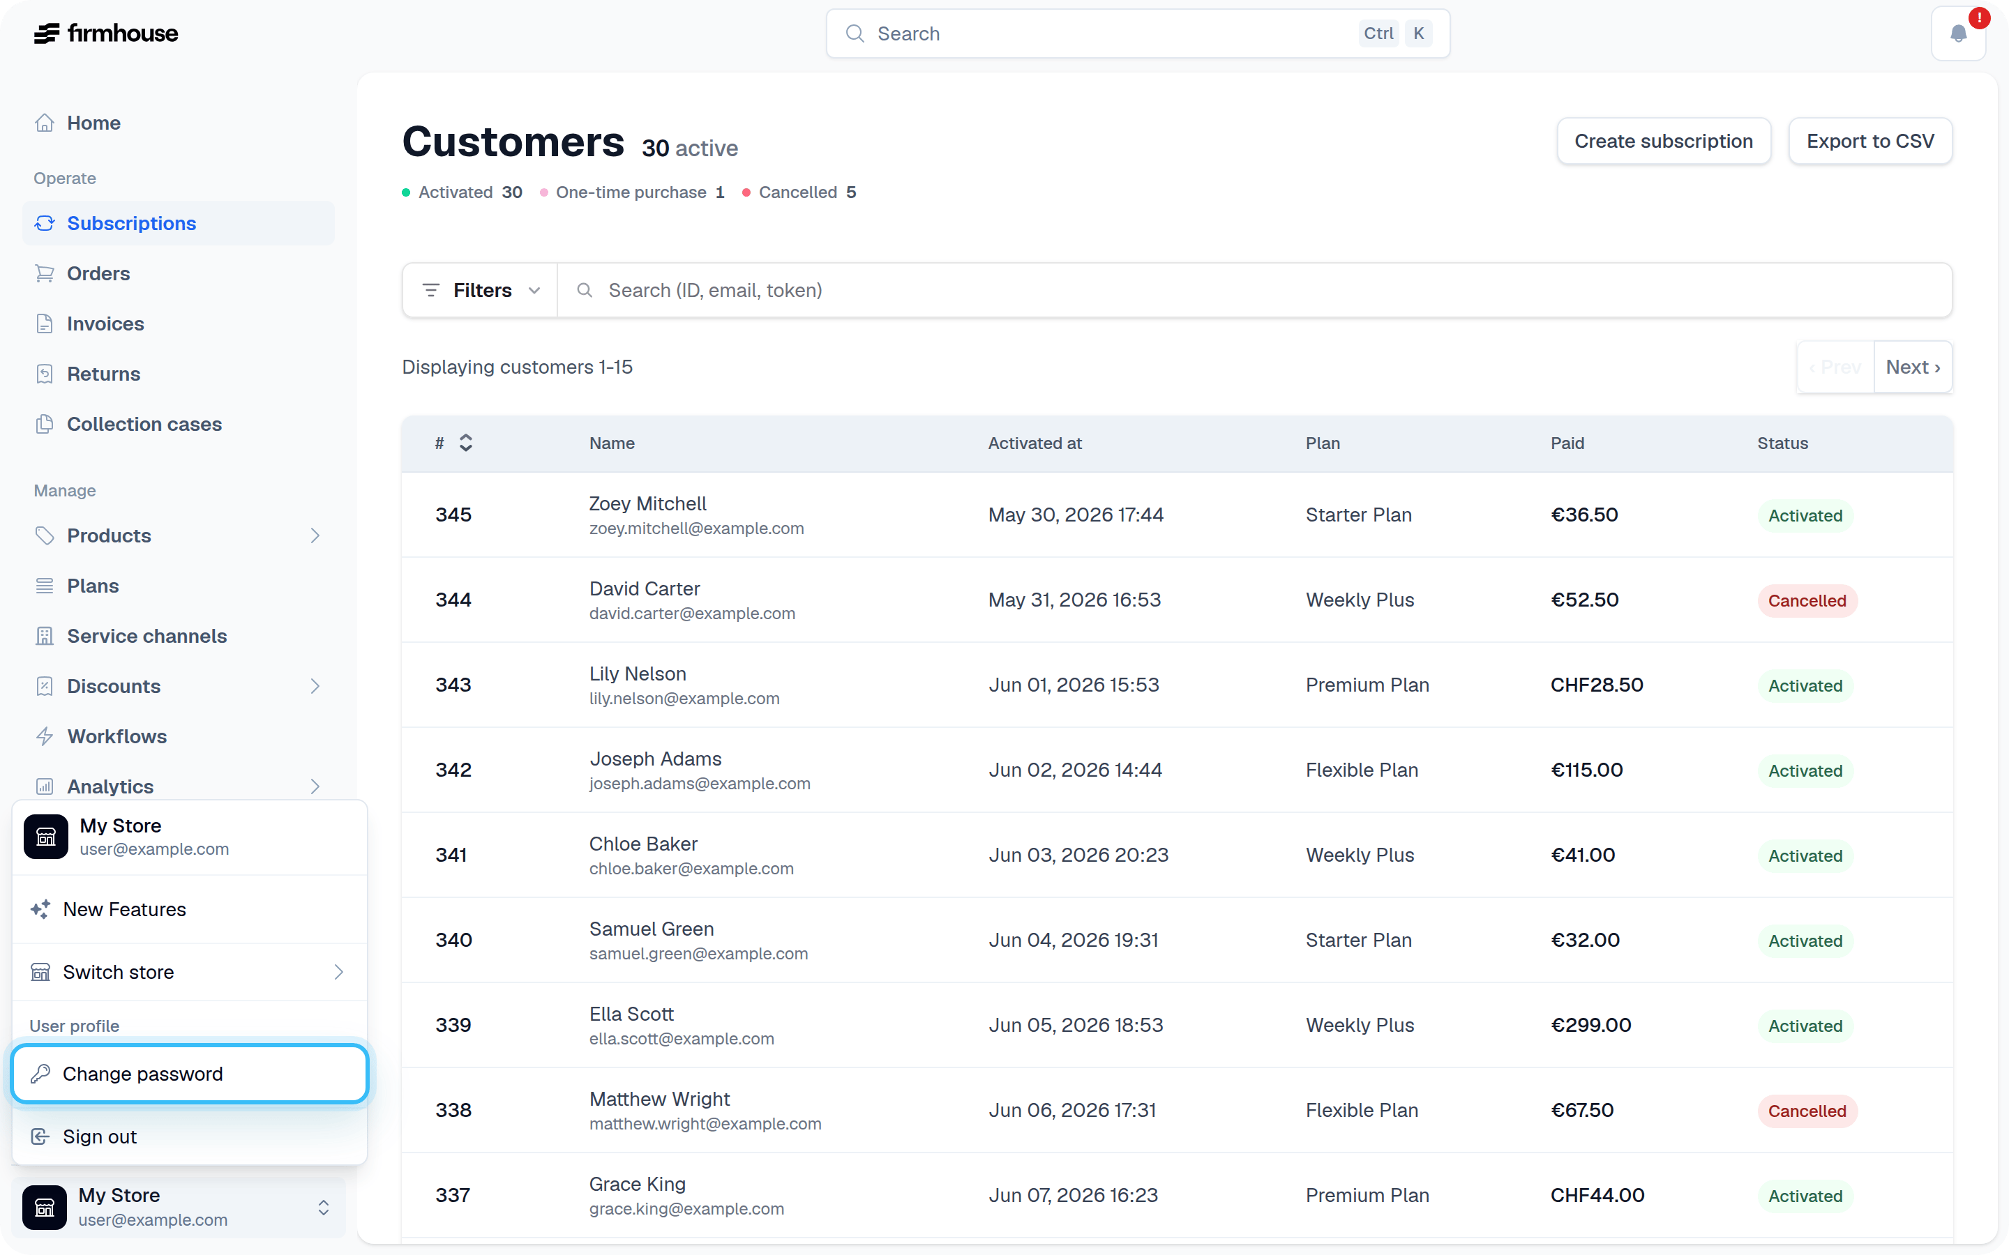Click the Orders cart icon

(x=45, y=273)
